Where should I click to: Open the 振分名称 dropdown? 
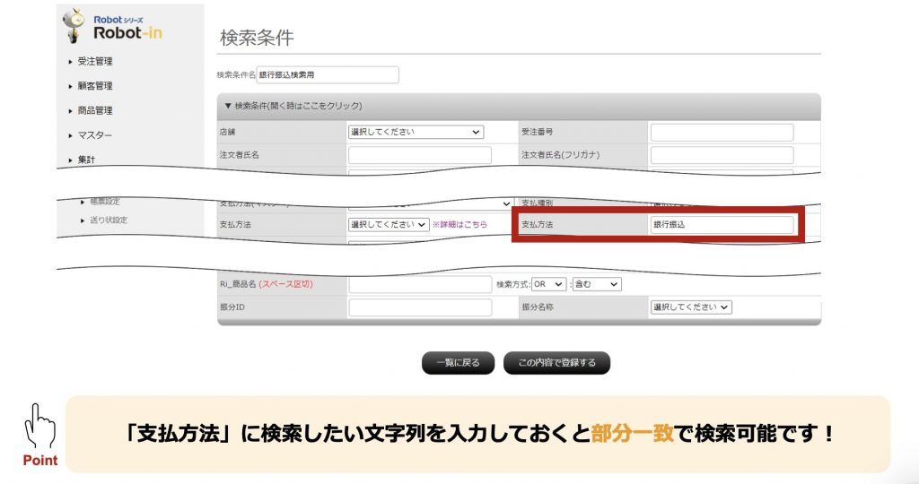[x=690, y=307]
